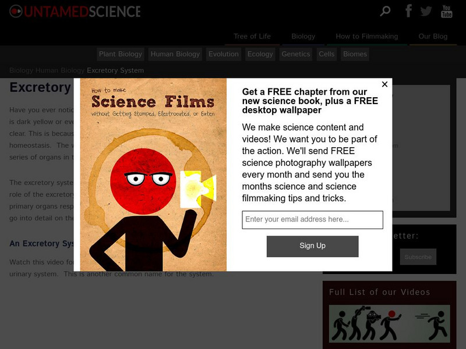Image resolution: width=466 pixels, height=349 pixels.
Task: Open the YouTube channel icon
Action: [446, 11]
